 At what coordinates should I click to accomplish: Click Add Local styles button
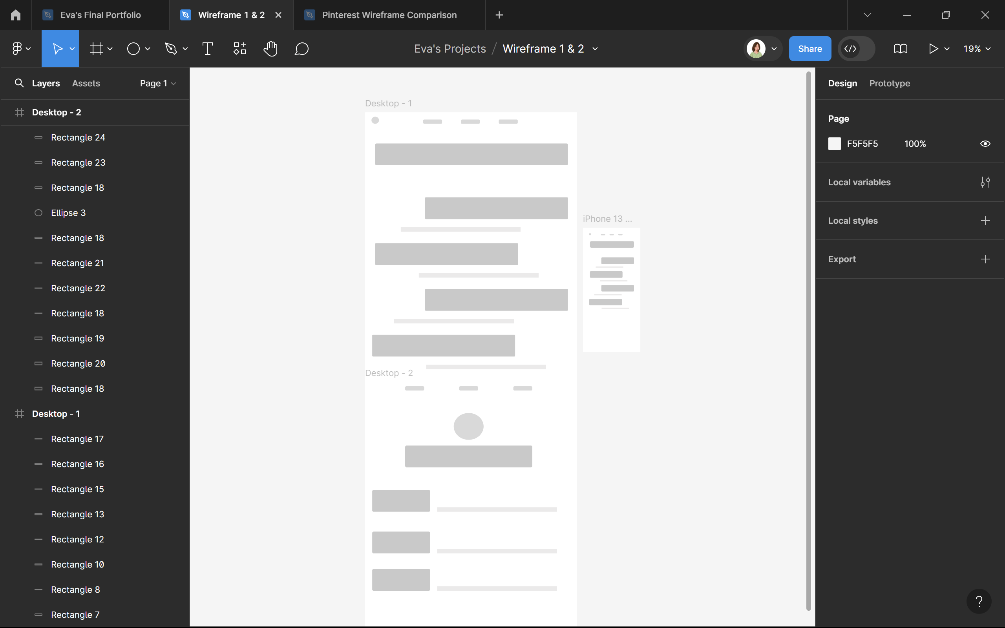click(x=985, y=221)
